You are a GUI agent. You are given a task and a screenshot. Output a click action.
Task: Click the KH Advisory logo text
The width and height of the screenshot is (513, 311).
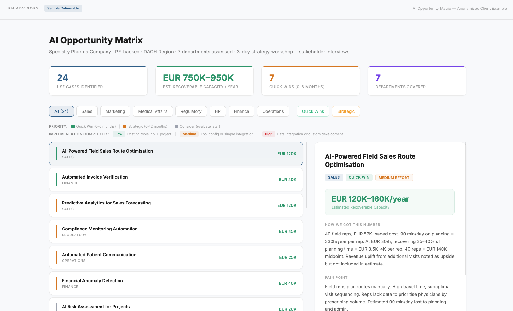(x=23, y=8)
